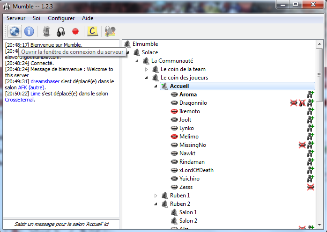The height and width of the screenshot is (232, 327).
Task: Click scroll up arrow in channel tree
Action: [x=320, y=44]
